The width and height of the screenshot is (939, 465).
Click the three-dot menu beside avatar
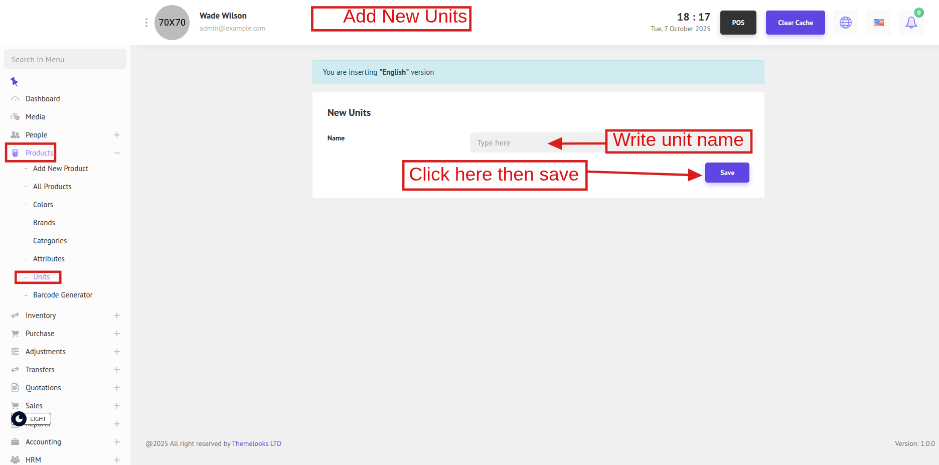tap(146, 23)
